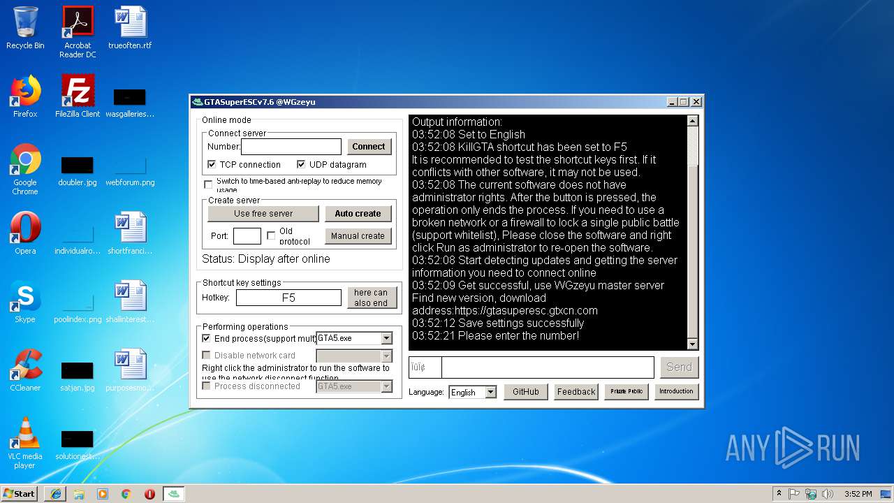Launch Google Chrome desktop shortcut

[x=25, y=168]
